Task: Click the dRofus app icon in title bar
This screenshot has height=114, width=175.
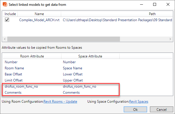Action: tap(5, 4)
